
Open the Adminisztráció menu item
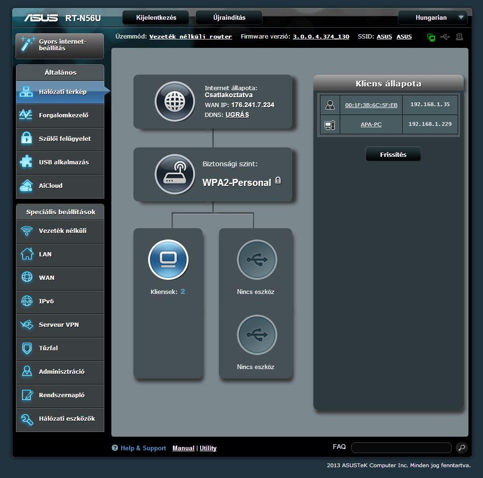click(60, 372)
